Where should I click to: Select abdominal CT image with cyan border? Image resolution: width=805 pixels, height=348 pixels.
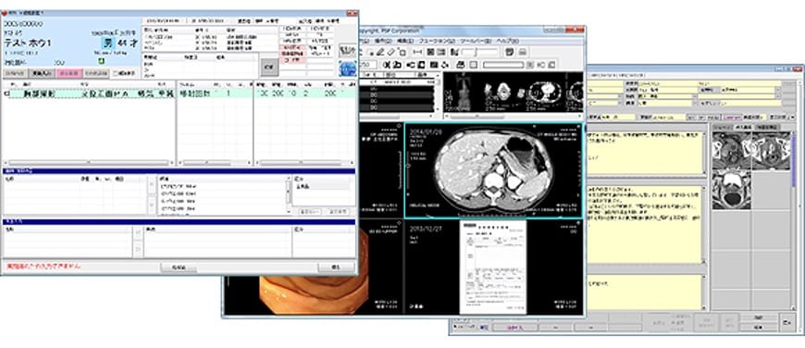coord(493,170)
